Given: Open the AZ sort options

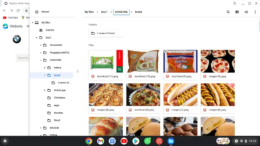Looking at the screenshot, I should coord(246,12).
